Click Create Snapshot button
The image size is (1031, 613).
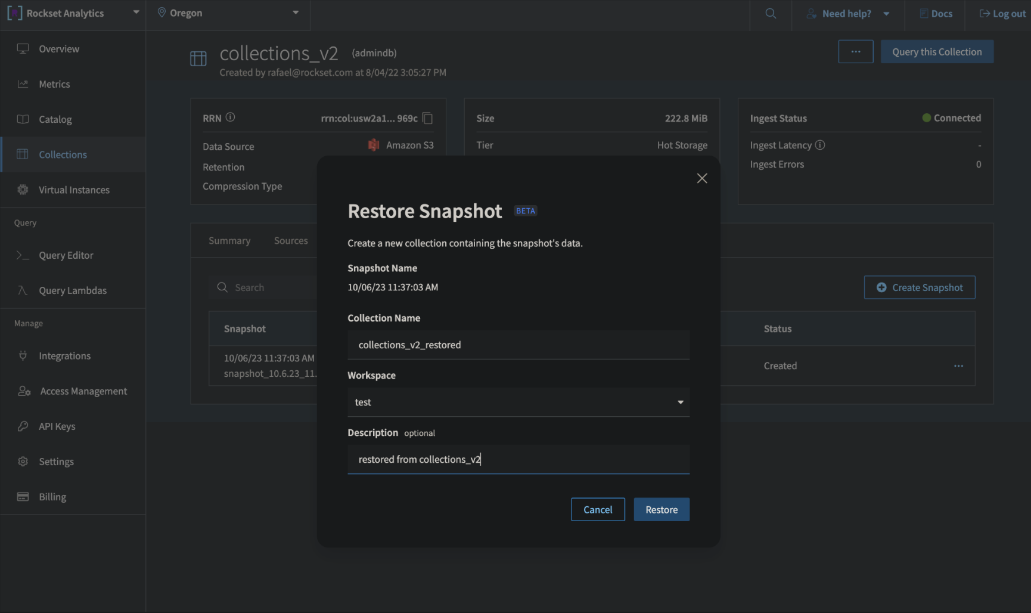tap(920, 287)
